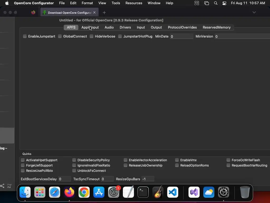The image size is (270, 203).
Task: Check the ForgeUefiSupport quirk
Action: tap(23, 165)
